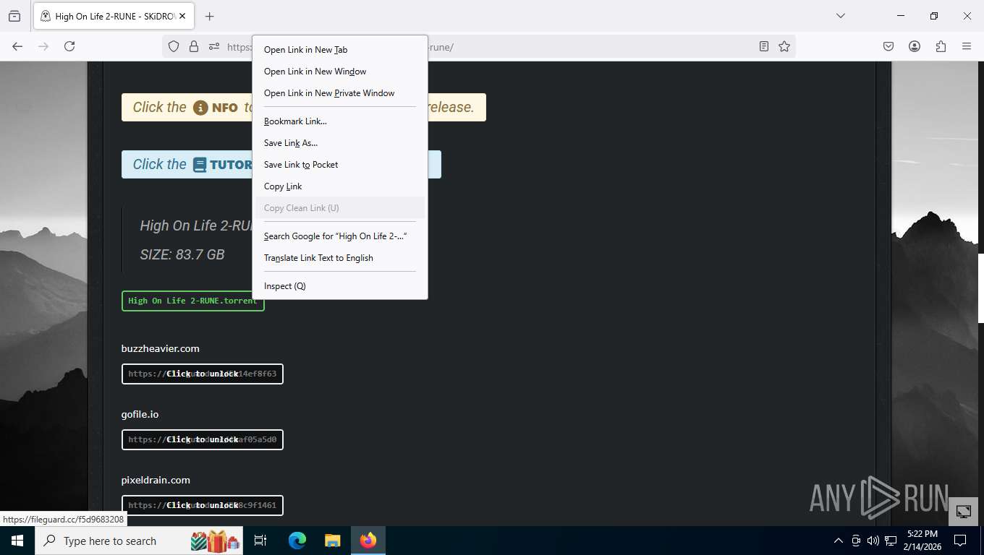Open the extensions puzzle icon

pyautogui.click(x=941, y=46)
